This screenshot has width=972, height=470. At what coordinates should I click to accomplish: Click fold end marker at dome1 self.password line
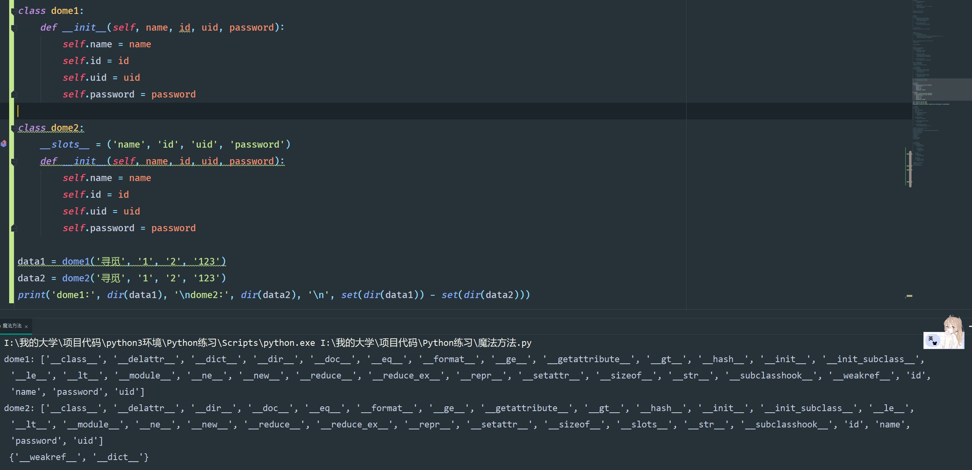coord(14,95)
